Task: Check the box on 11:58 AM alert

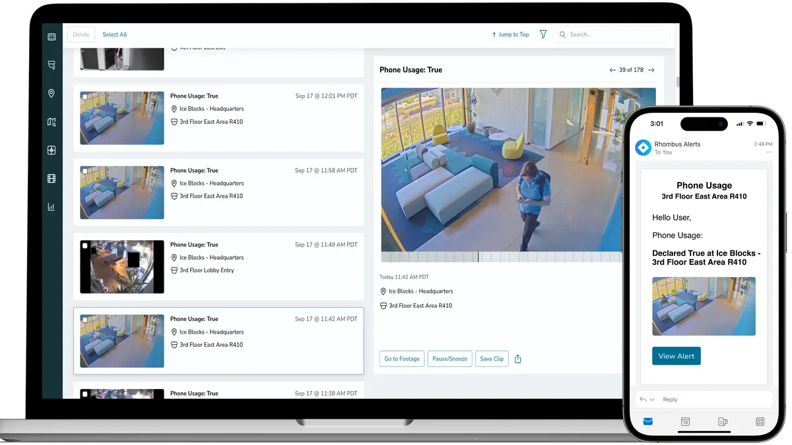Action: (84, 171)
